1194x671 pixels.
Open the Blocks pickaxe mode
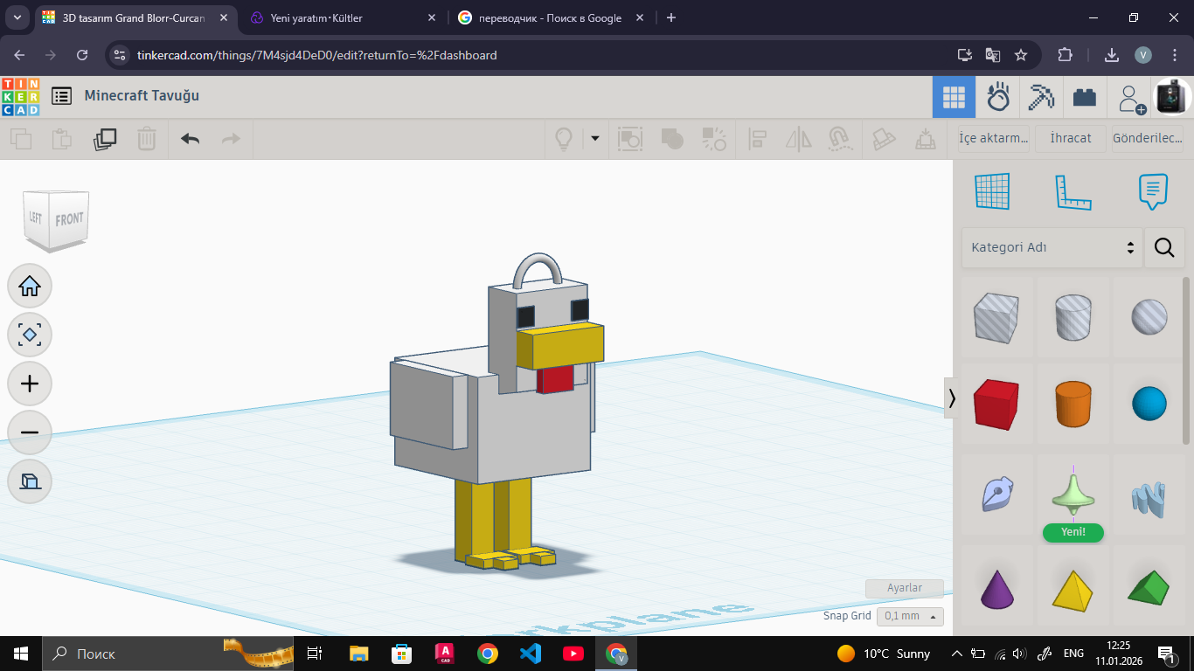(x=1041, y=97)
